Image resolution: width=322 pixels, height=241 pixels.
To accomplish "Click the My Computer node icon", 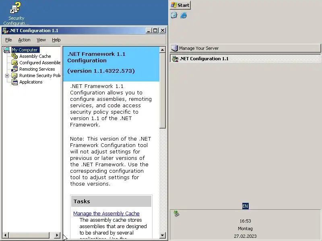I will (7, 50).
